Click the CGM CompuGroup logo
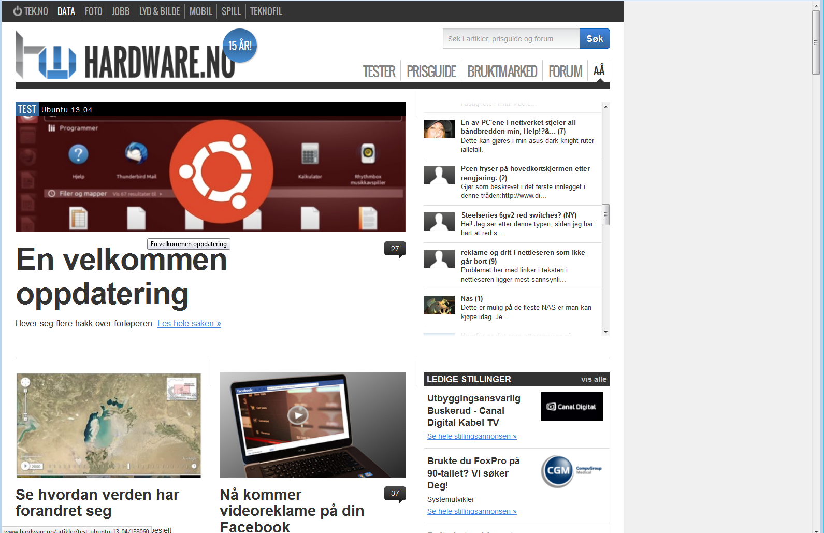Screen dimensions: 824x533 pyautogui.click(x=572, y=471)
